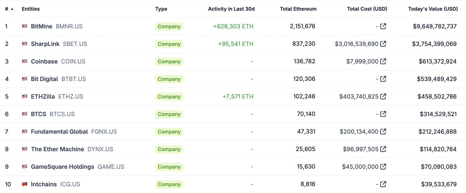This screenshot has height=193, width=466.
Task: Click total cost $45,000,000
Action: pyautogui.click(x=360, y=167)
